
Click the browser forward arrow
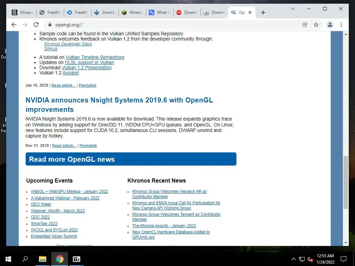(x=25, y=25)
